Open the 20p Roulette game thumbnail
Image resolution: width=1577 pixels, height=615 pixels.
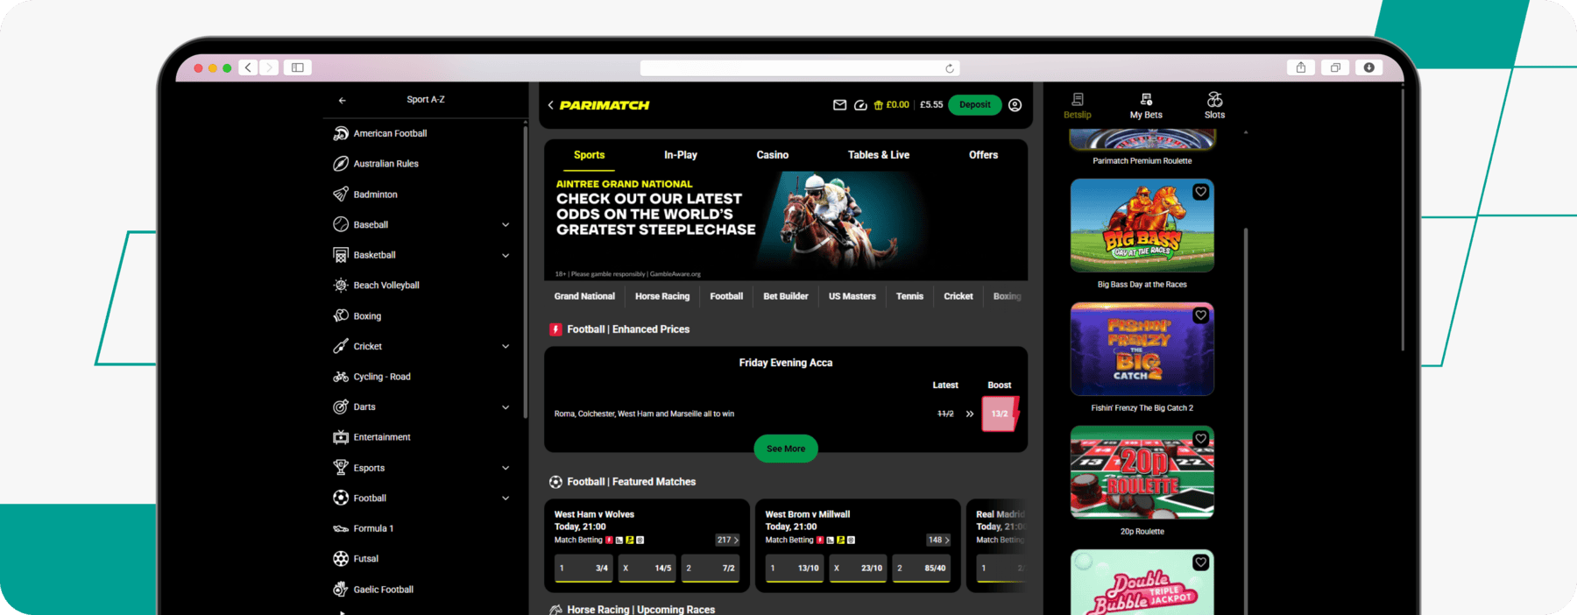click(1142, 472)
